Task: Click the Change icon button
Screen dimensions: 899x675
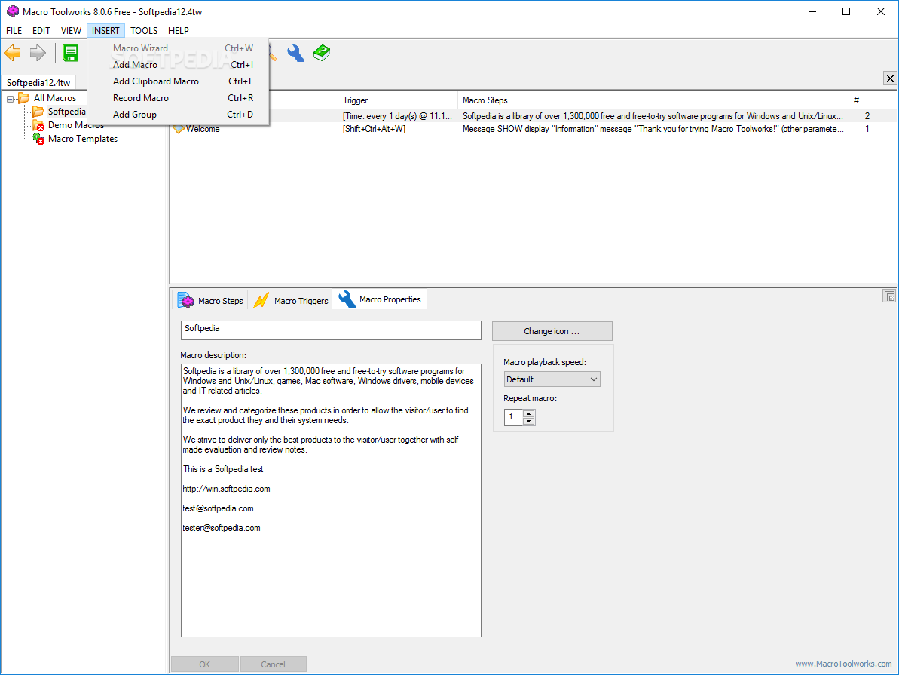Action: (x=552, y=331)
